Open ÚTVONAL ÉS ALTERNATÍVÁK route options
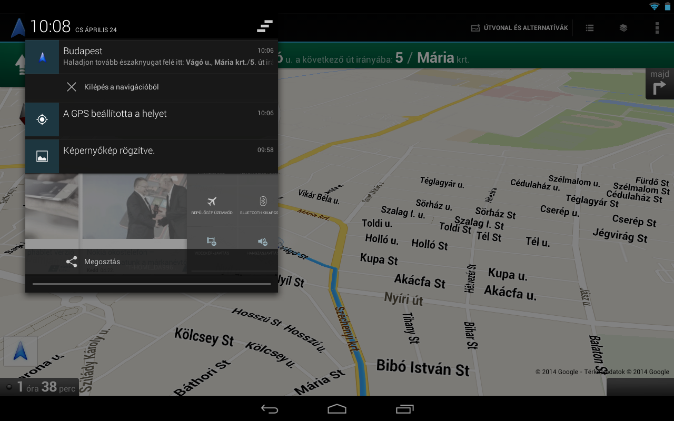 (519, 28)
